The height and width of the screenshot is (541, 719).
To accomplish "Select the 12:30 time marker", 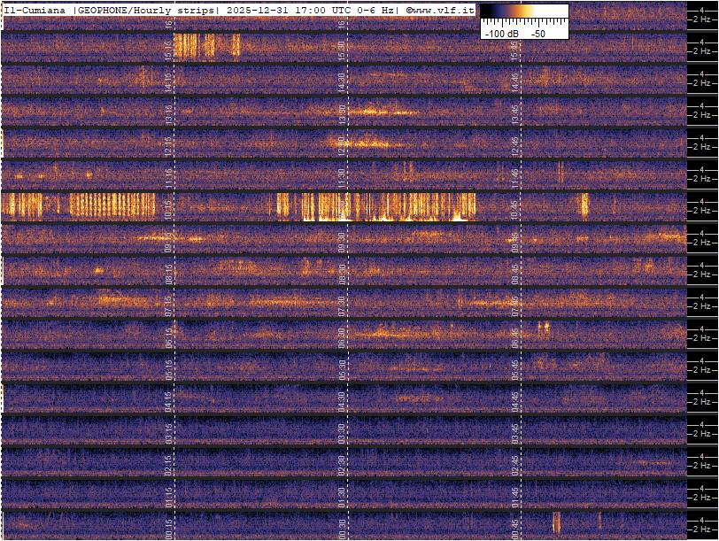I will pos(342,145).
